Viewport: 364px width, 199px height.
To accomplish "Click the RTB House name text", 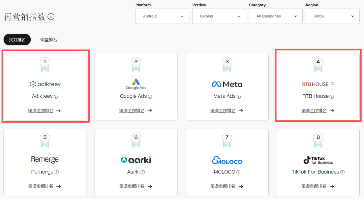I will click(x=315, y=96).
